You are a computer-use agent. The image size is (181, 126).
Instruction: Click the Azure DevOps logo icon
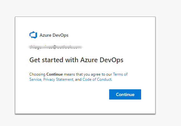coord(33,35)
